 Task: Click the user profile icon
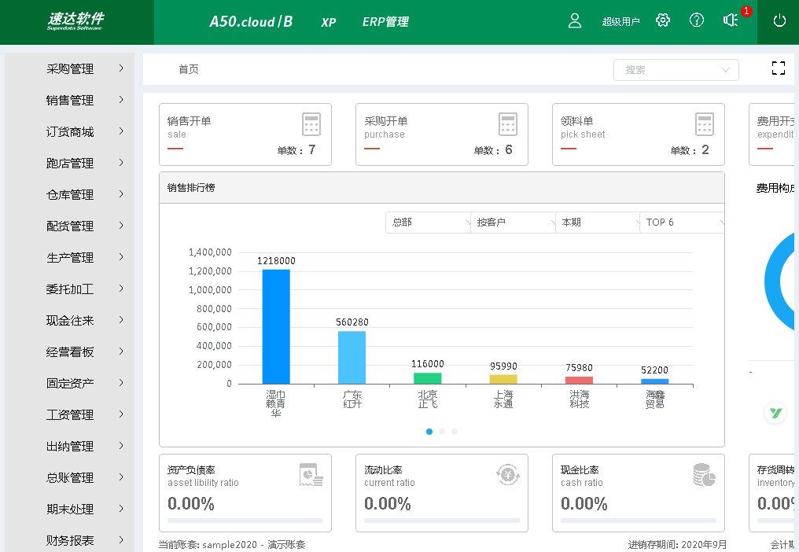pos(575,21)
